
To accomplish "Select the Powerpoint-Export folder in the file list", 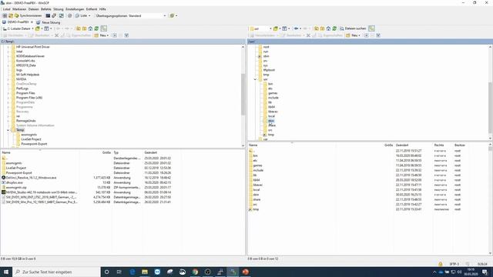I will click(x=18, y=173).
